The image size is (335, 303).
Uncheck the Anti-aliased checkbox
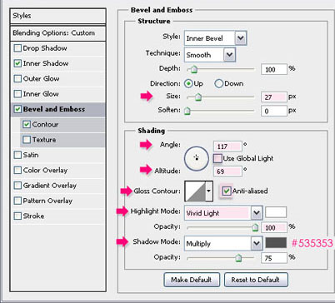pyautogui.click(x=227, y=191)
